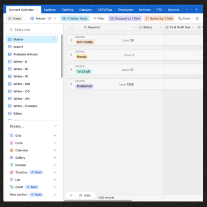Open the Writer - MO view
Image resolution: width=207 pixels, height=207 pixels.
pos(32,84)
